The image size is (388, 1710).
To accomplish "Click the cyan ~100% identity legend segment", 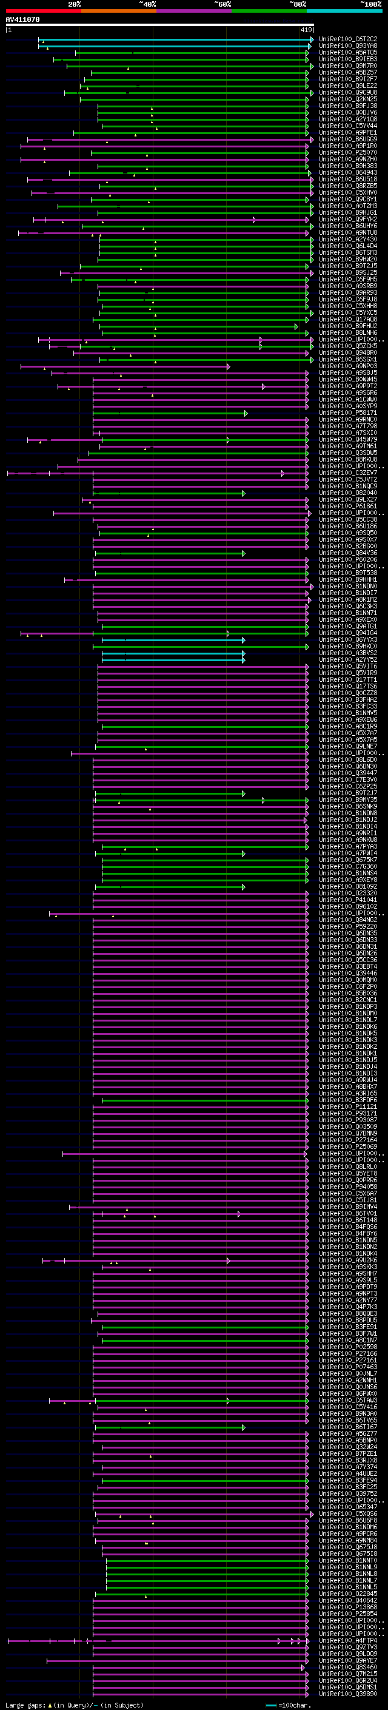I will coord(344,11).
